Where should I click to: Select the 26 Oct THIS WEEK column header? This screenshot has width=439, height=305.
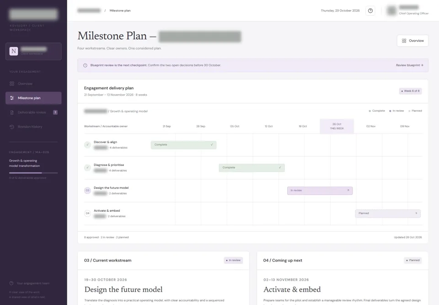point(337,126)
